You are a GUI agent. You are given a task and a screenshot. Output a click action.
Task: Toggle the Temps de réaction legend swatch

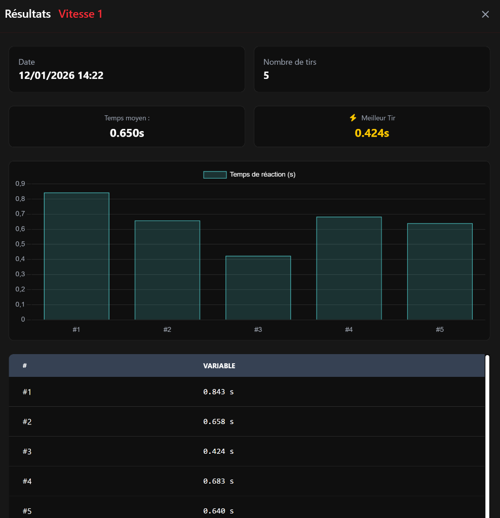(x=215, y=175)
